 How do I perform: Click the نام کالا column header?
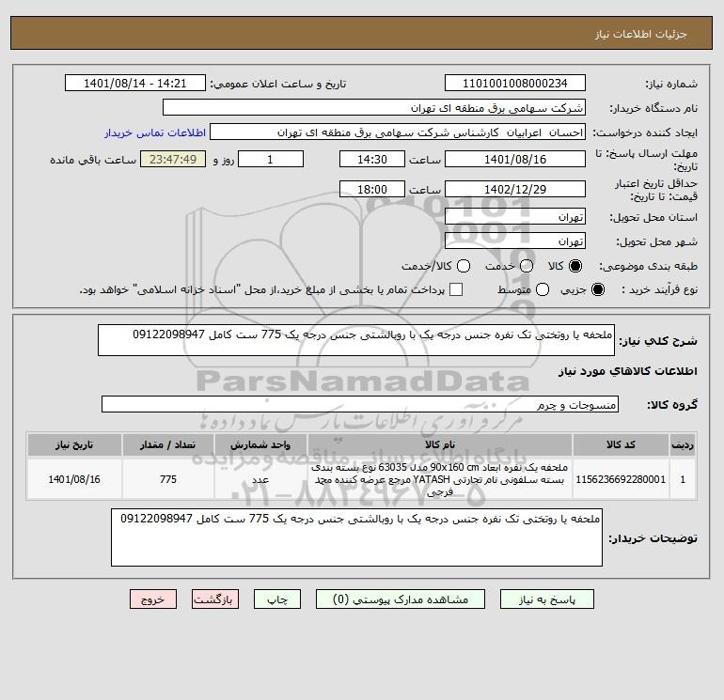[x=440, y=444]
